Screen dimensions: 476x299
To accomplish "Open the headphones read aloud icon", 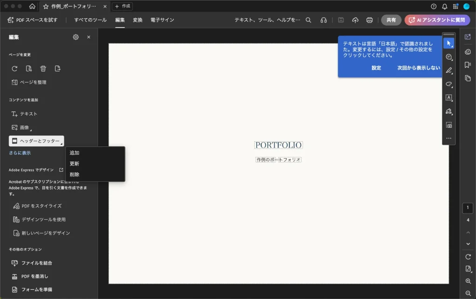I will click(324, 20).
